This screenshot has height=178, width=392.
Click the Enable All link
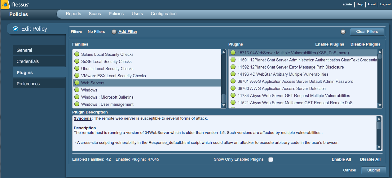341,159
